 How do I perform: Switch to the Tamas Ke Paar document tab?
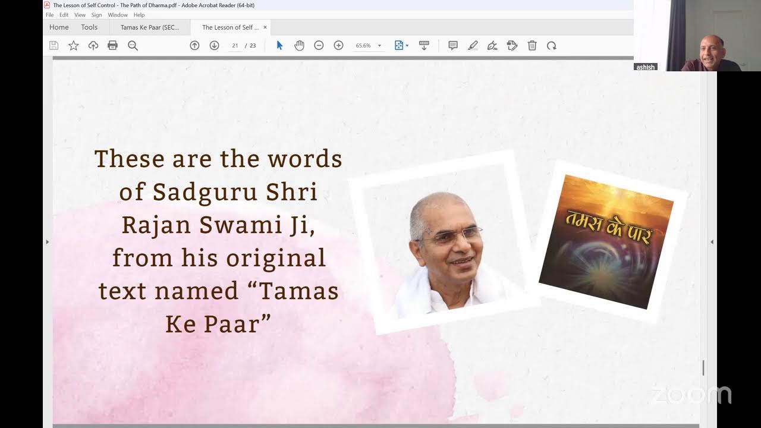click(x=150, y=27)
